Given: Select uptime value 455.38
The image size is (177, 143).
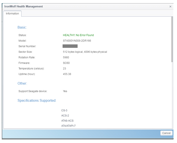Looking at the screenshot, I should (x=67, y=74).
